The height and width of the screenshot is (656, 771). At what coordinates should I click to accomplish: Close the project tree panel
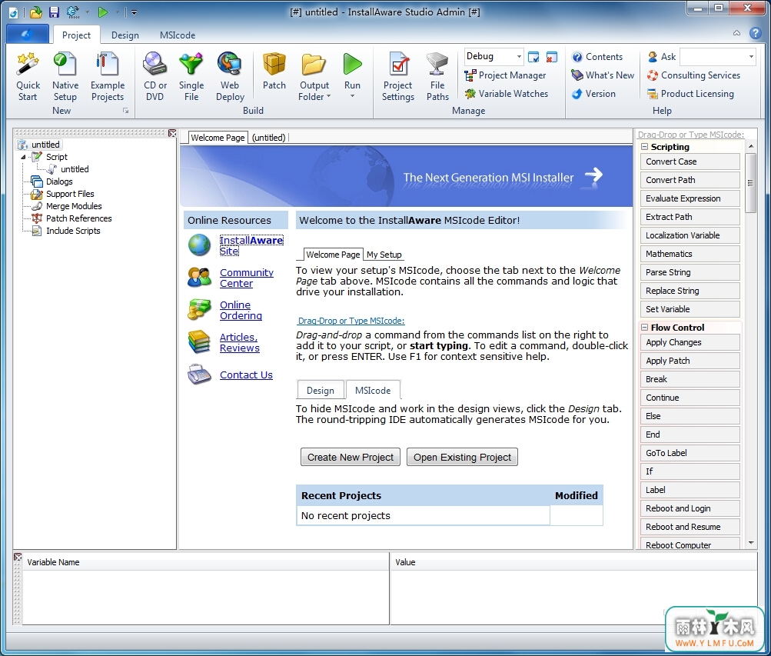[172, 133]
